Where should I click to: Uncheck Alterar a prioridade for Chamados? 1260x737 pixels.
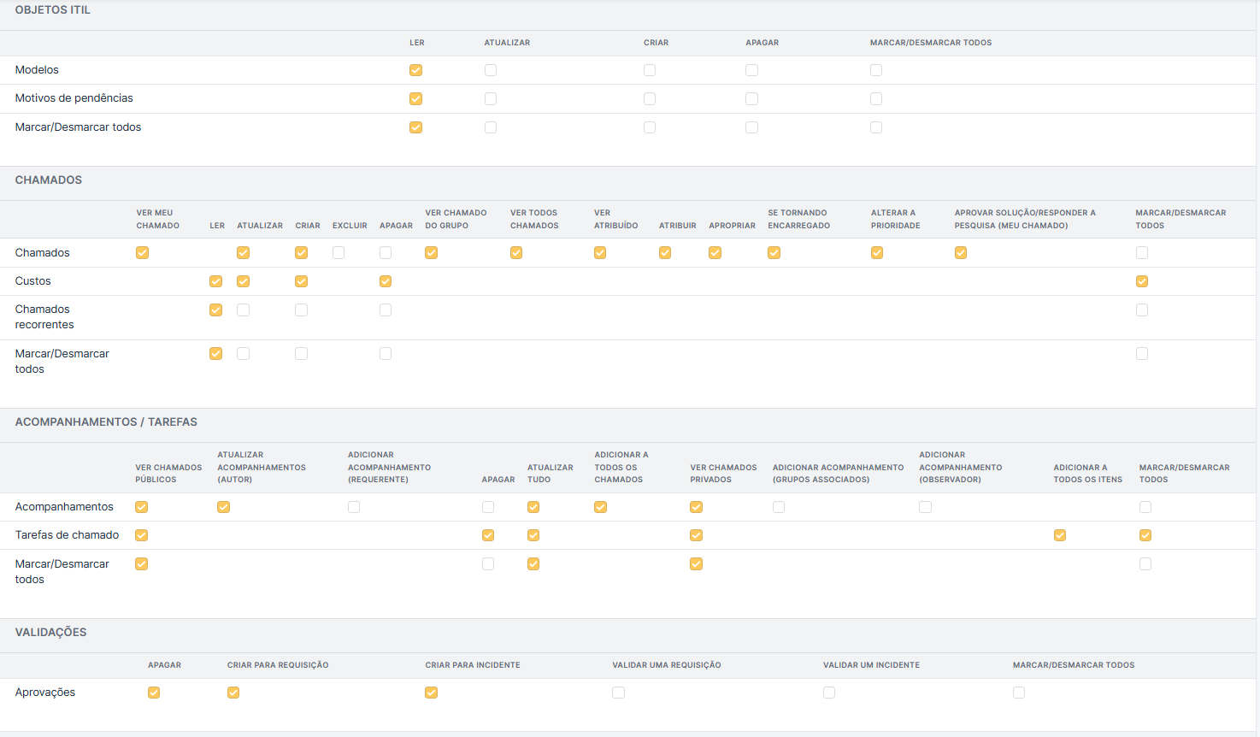click(877, 253)
